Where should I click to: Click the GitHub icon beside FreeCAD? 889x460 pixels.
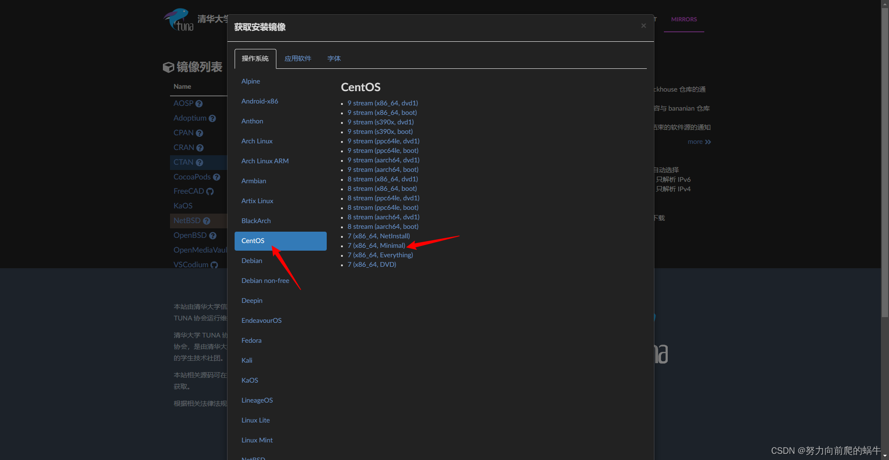210,191
